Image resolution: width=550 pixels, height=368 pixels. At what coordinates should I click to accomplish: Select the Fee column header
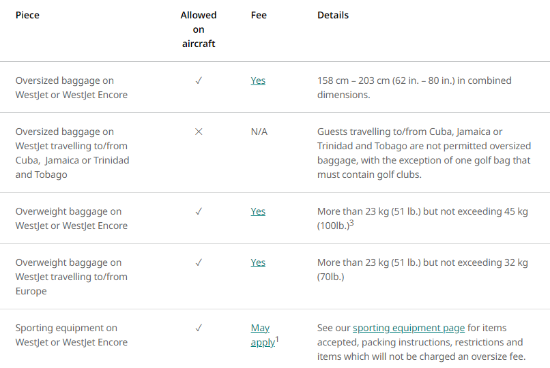pyautogui.click(x=259, y=15)
